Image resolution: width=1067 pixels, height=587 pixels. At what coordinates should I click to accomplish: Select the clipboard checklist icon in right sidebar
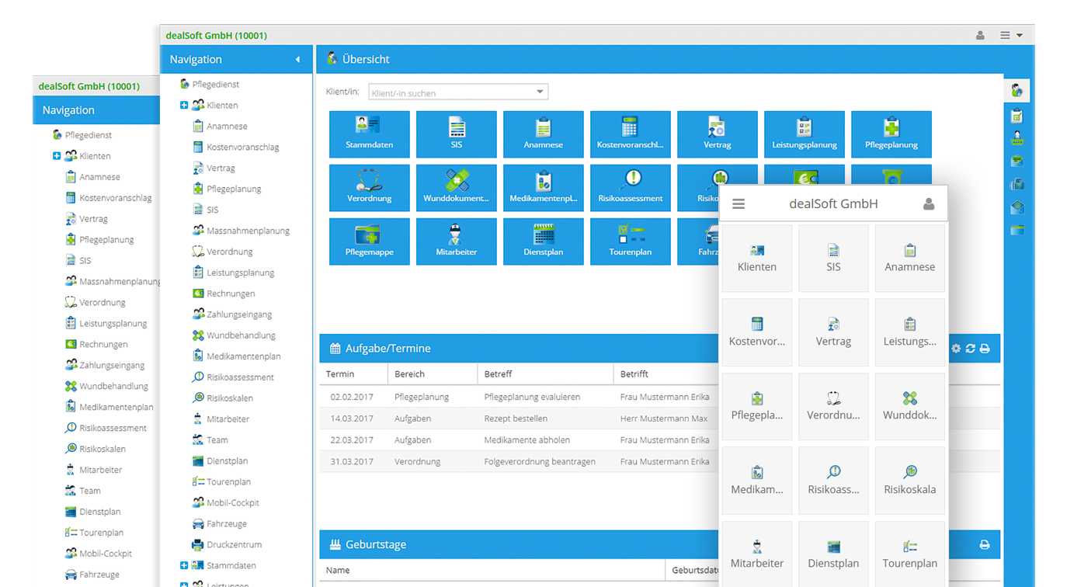click(1017, 114)
